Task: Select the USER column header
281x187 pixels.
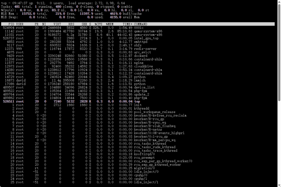Action: (20, 24)
